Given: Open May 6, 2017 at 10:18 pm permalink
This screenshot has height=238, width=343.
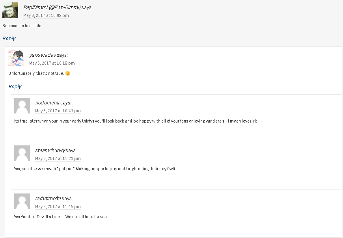Looking at the screenshot, I should (52, 63).
